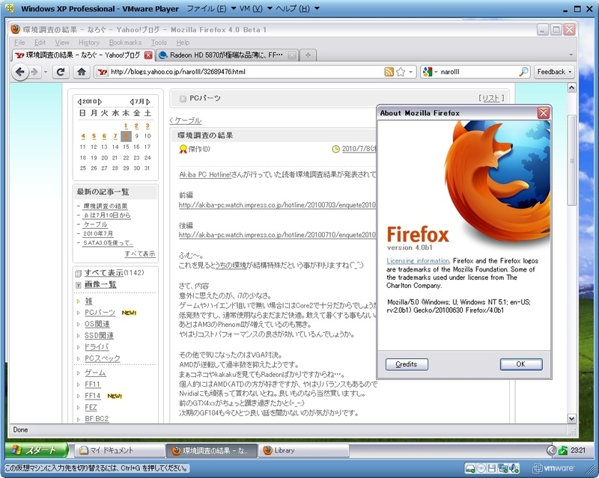This screenshot has width=599, height=478.
Task: Open back-history dropdown arrow
Action: point(46,72)
